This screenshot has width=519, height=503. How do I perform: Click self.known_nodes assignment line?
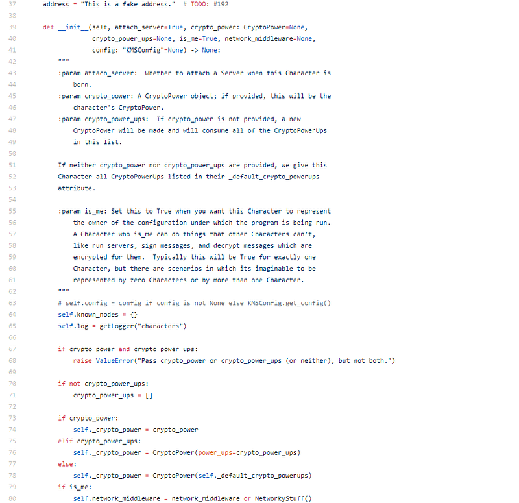point(98,315)
